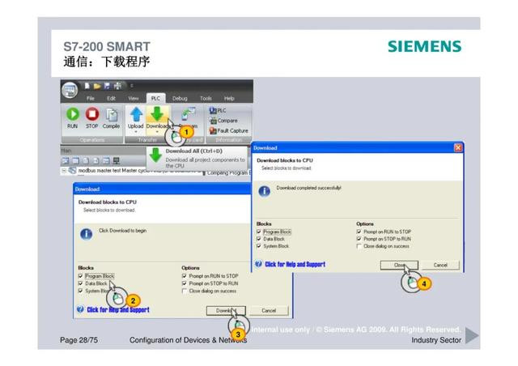Toggle Prompt on STOP to RUN in right dialog
The width and height of the screenshot is (518, 366).
[359, 239]
